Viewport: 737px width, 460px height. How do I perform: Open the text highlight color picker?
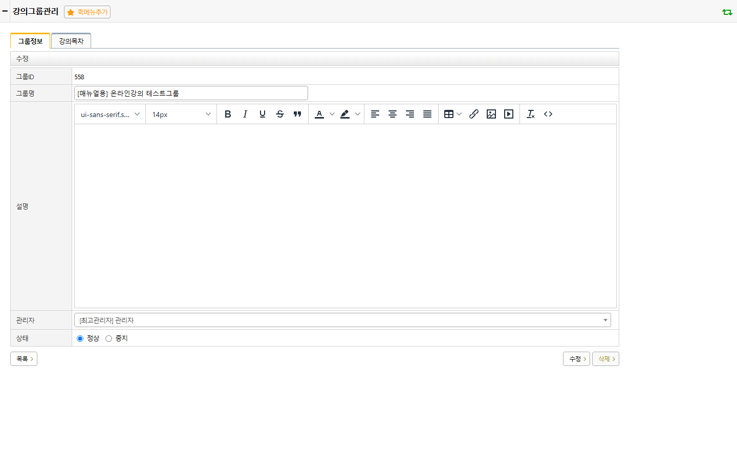coord(350,114)
